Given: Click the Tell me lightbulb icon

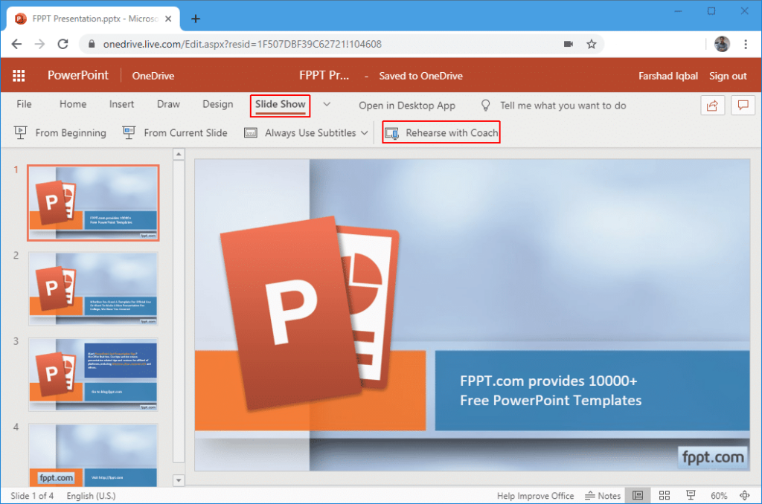Looking at the screenshot, I should coord(485,106).
